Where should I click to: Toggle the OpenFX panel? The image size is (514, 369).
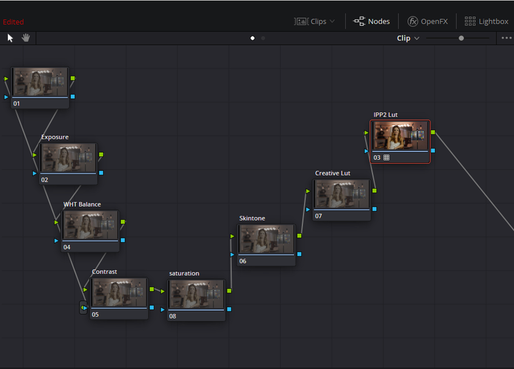427,21
